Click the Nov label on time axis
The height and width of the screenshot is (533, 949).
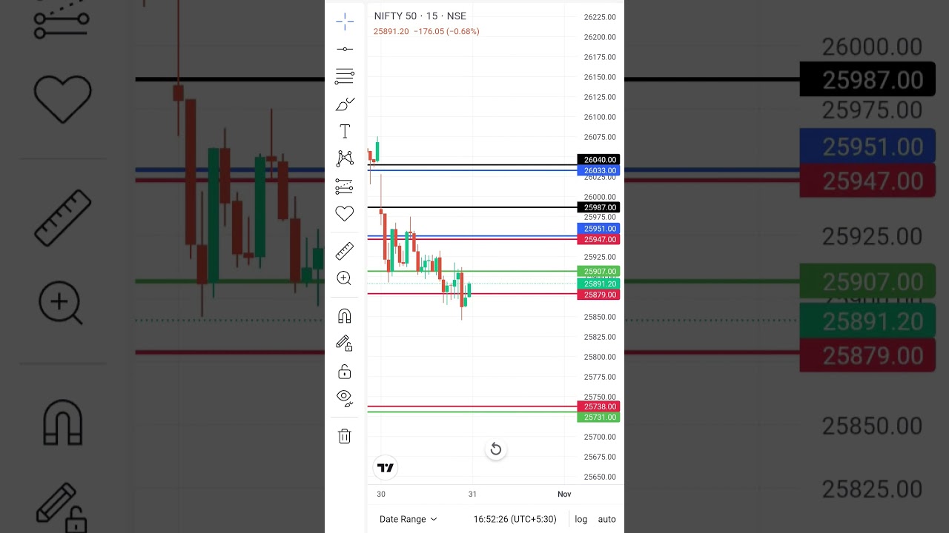coord(564,494)
